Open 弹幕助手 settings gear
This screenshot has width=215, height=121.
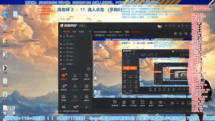point(66,74)
